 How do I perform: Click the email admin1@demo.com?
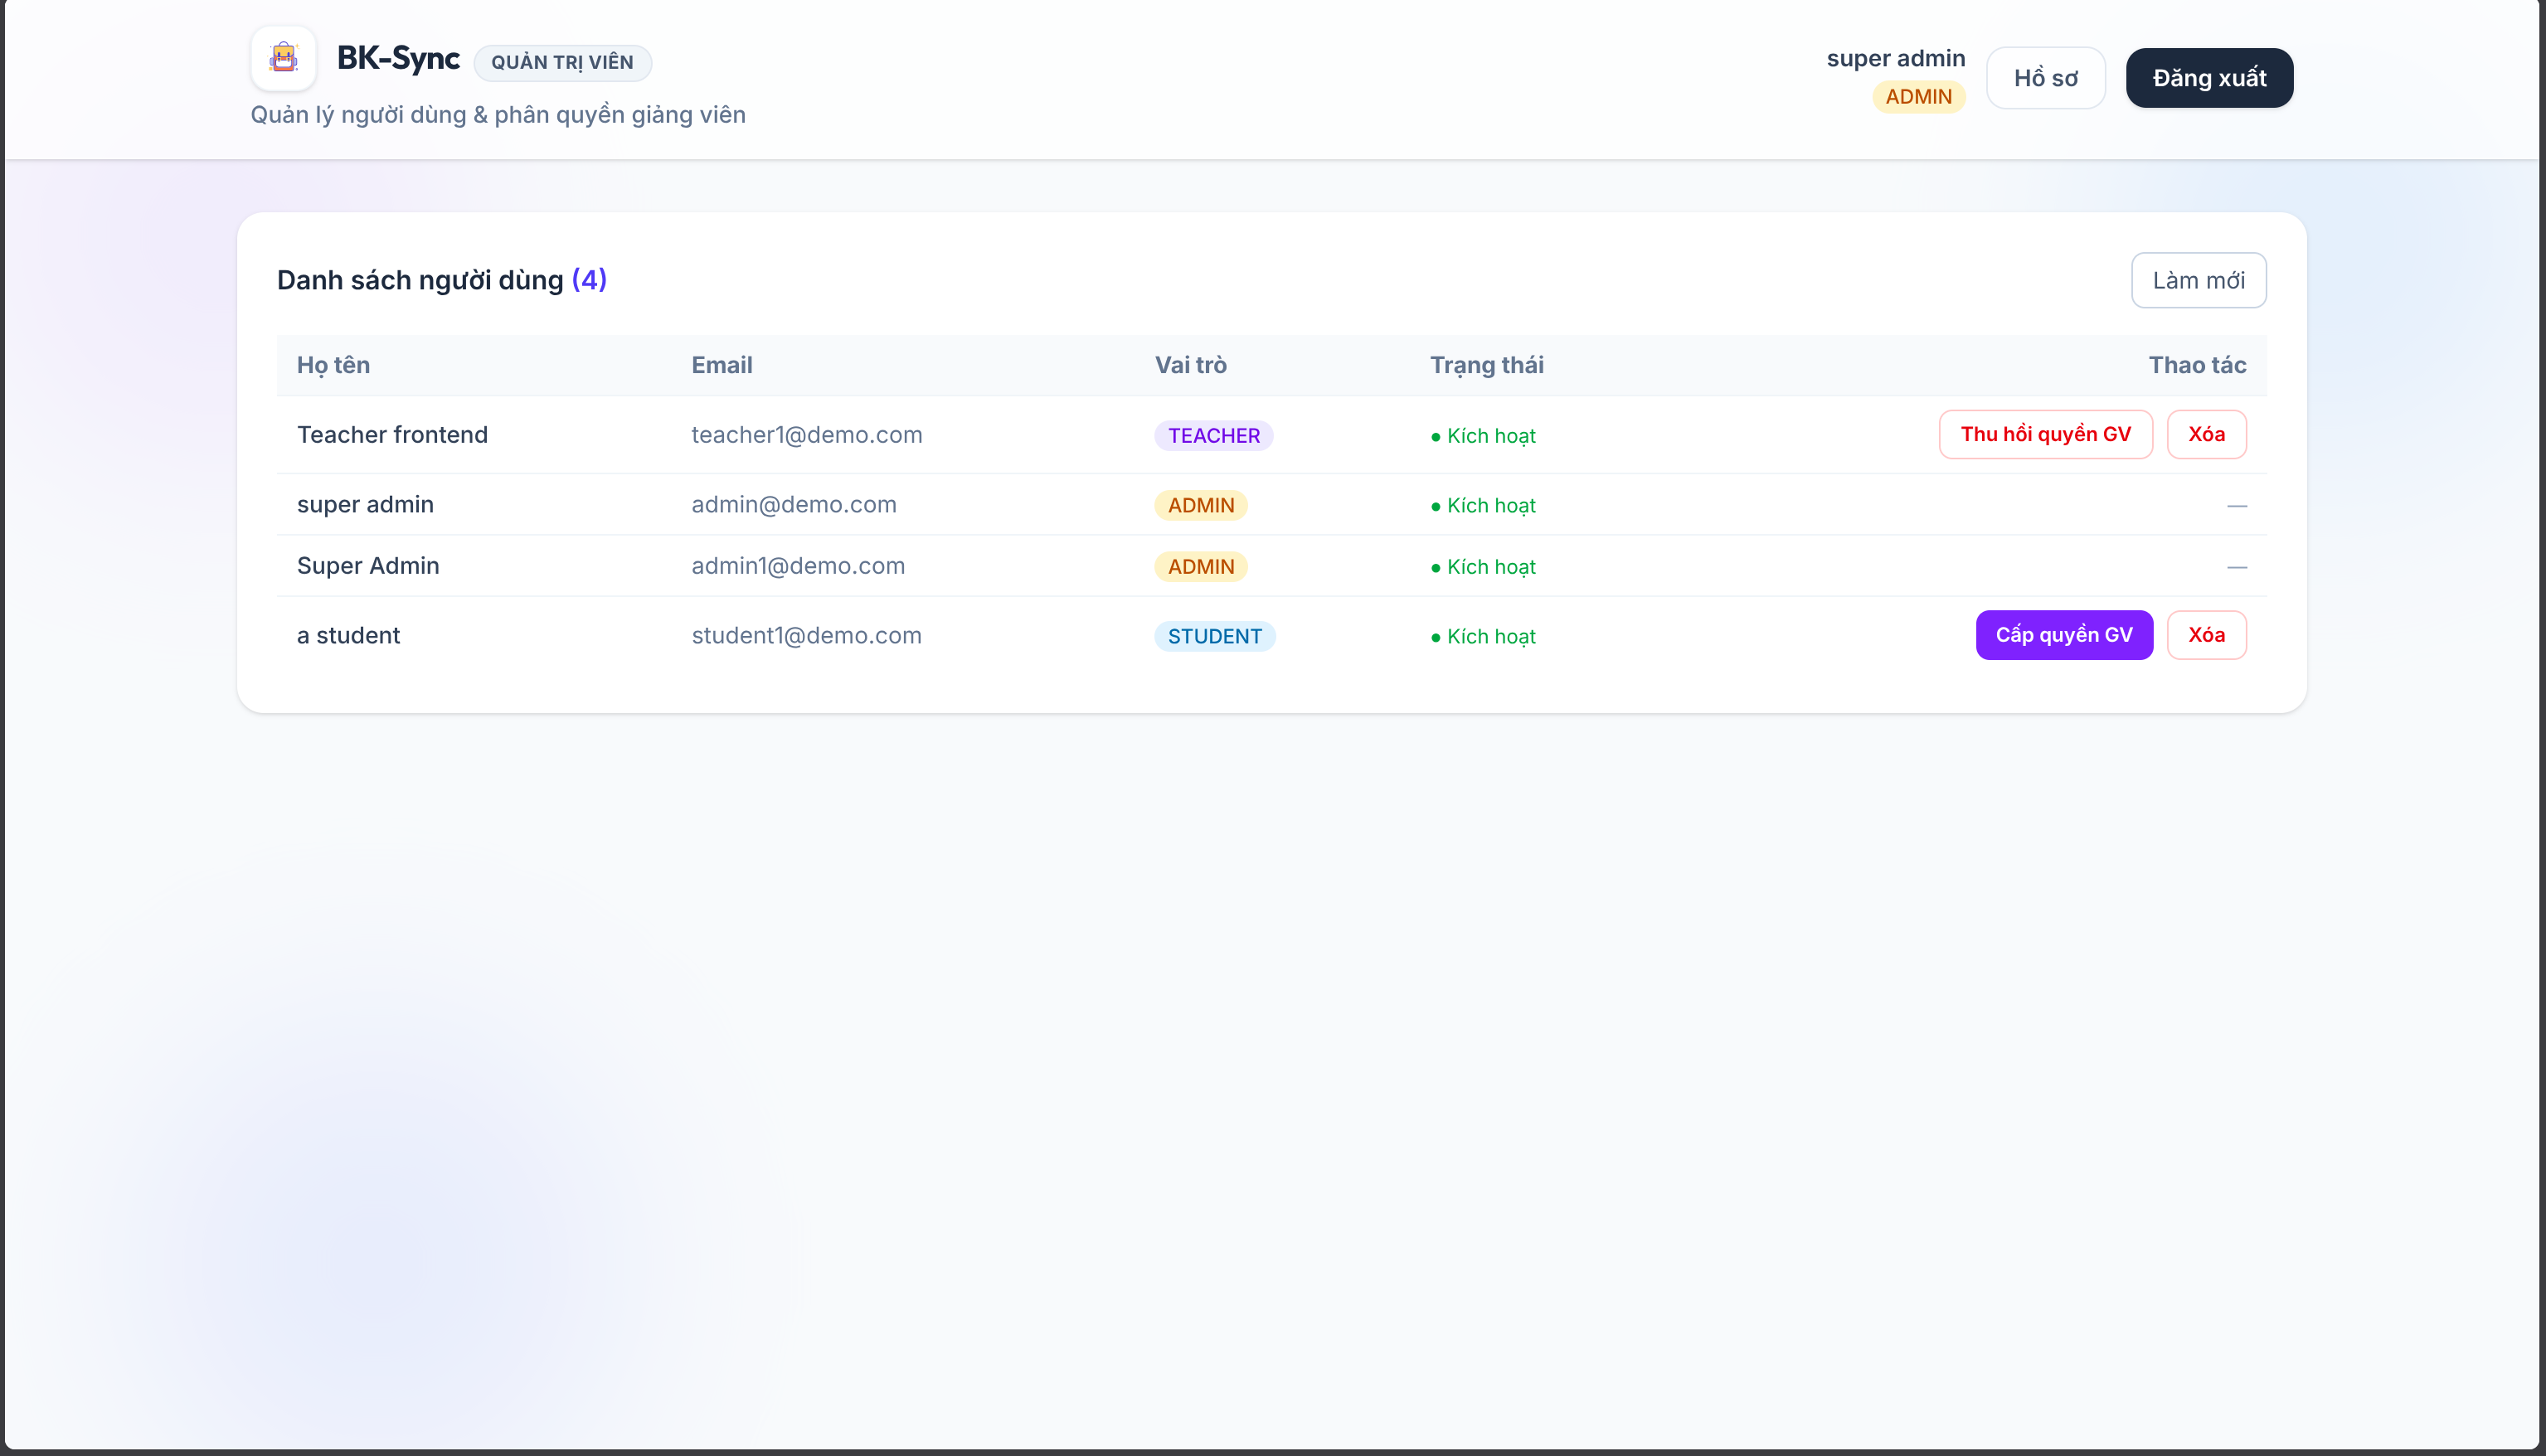pos(797,566)
